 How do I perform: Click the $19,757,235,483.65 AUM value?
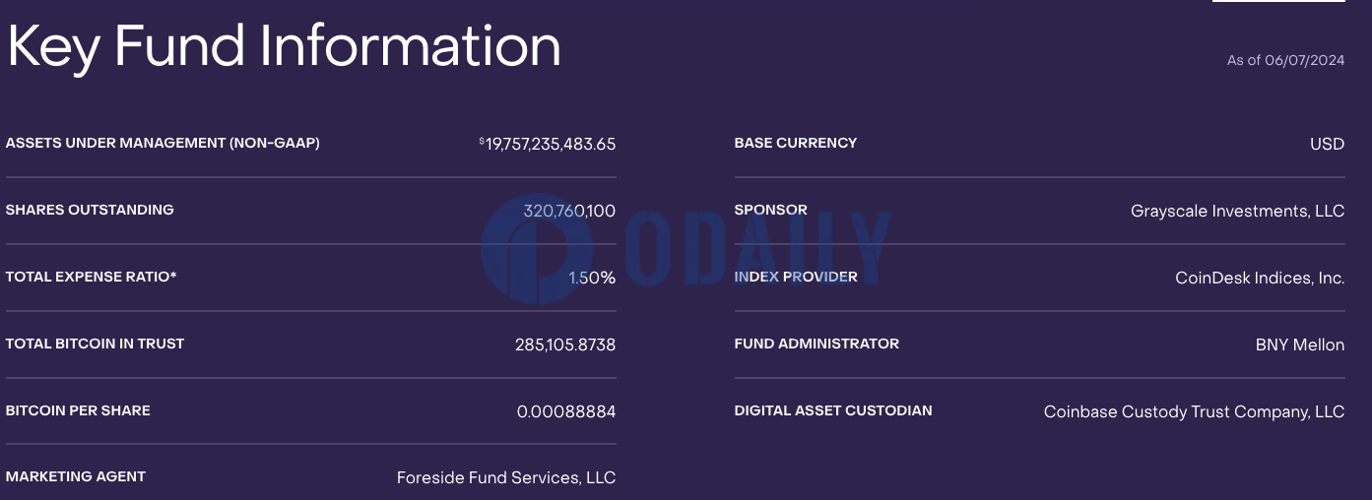coord(548,144)
